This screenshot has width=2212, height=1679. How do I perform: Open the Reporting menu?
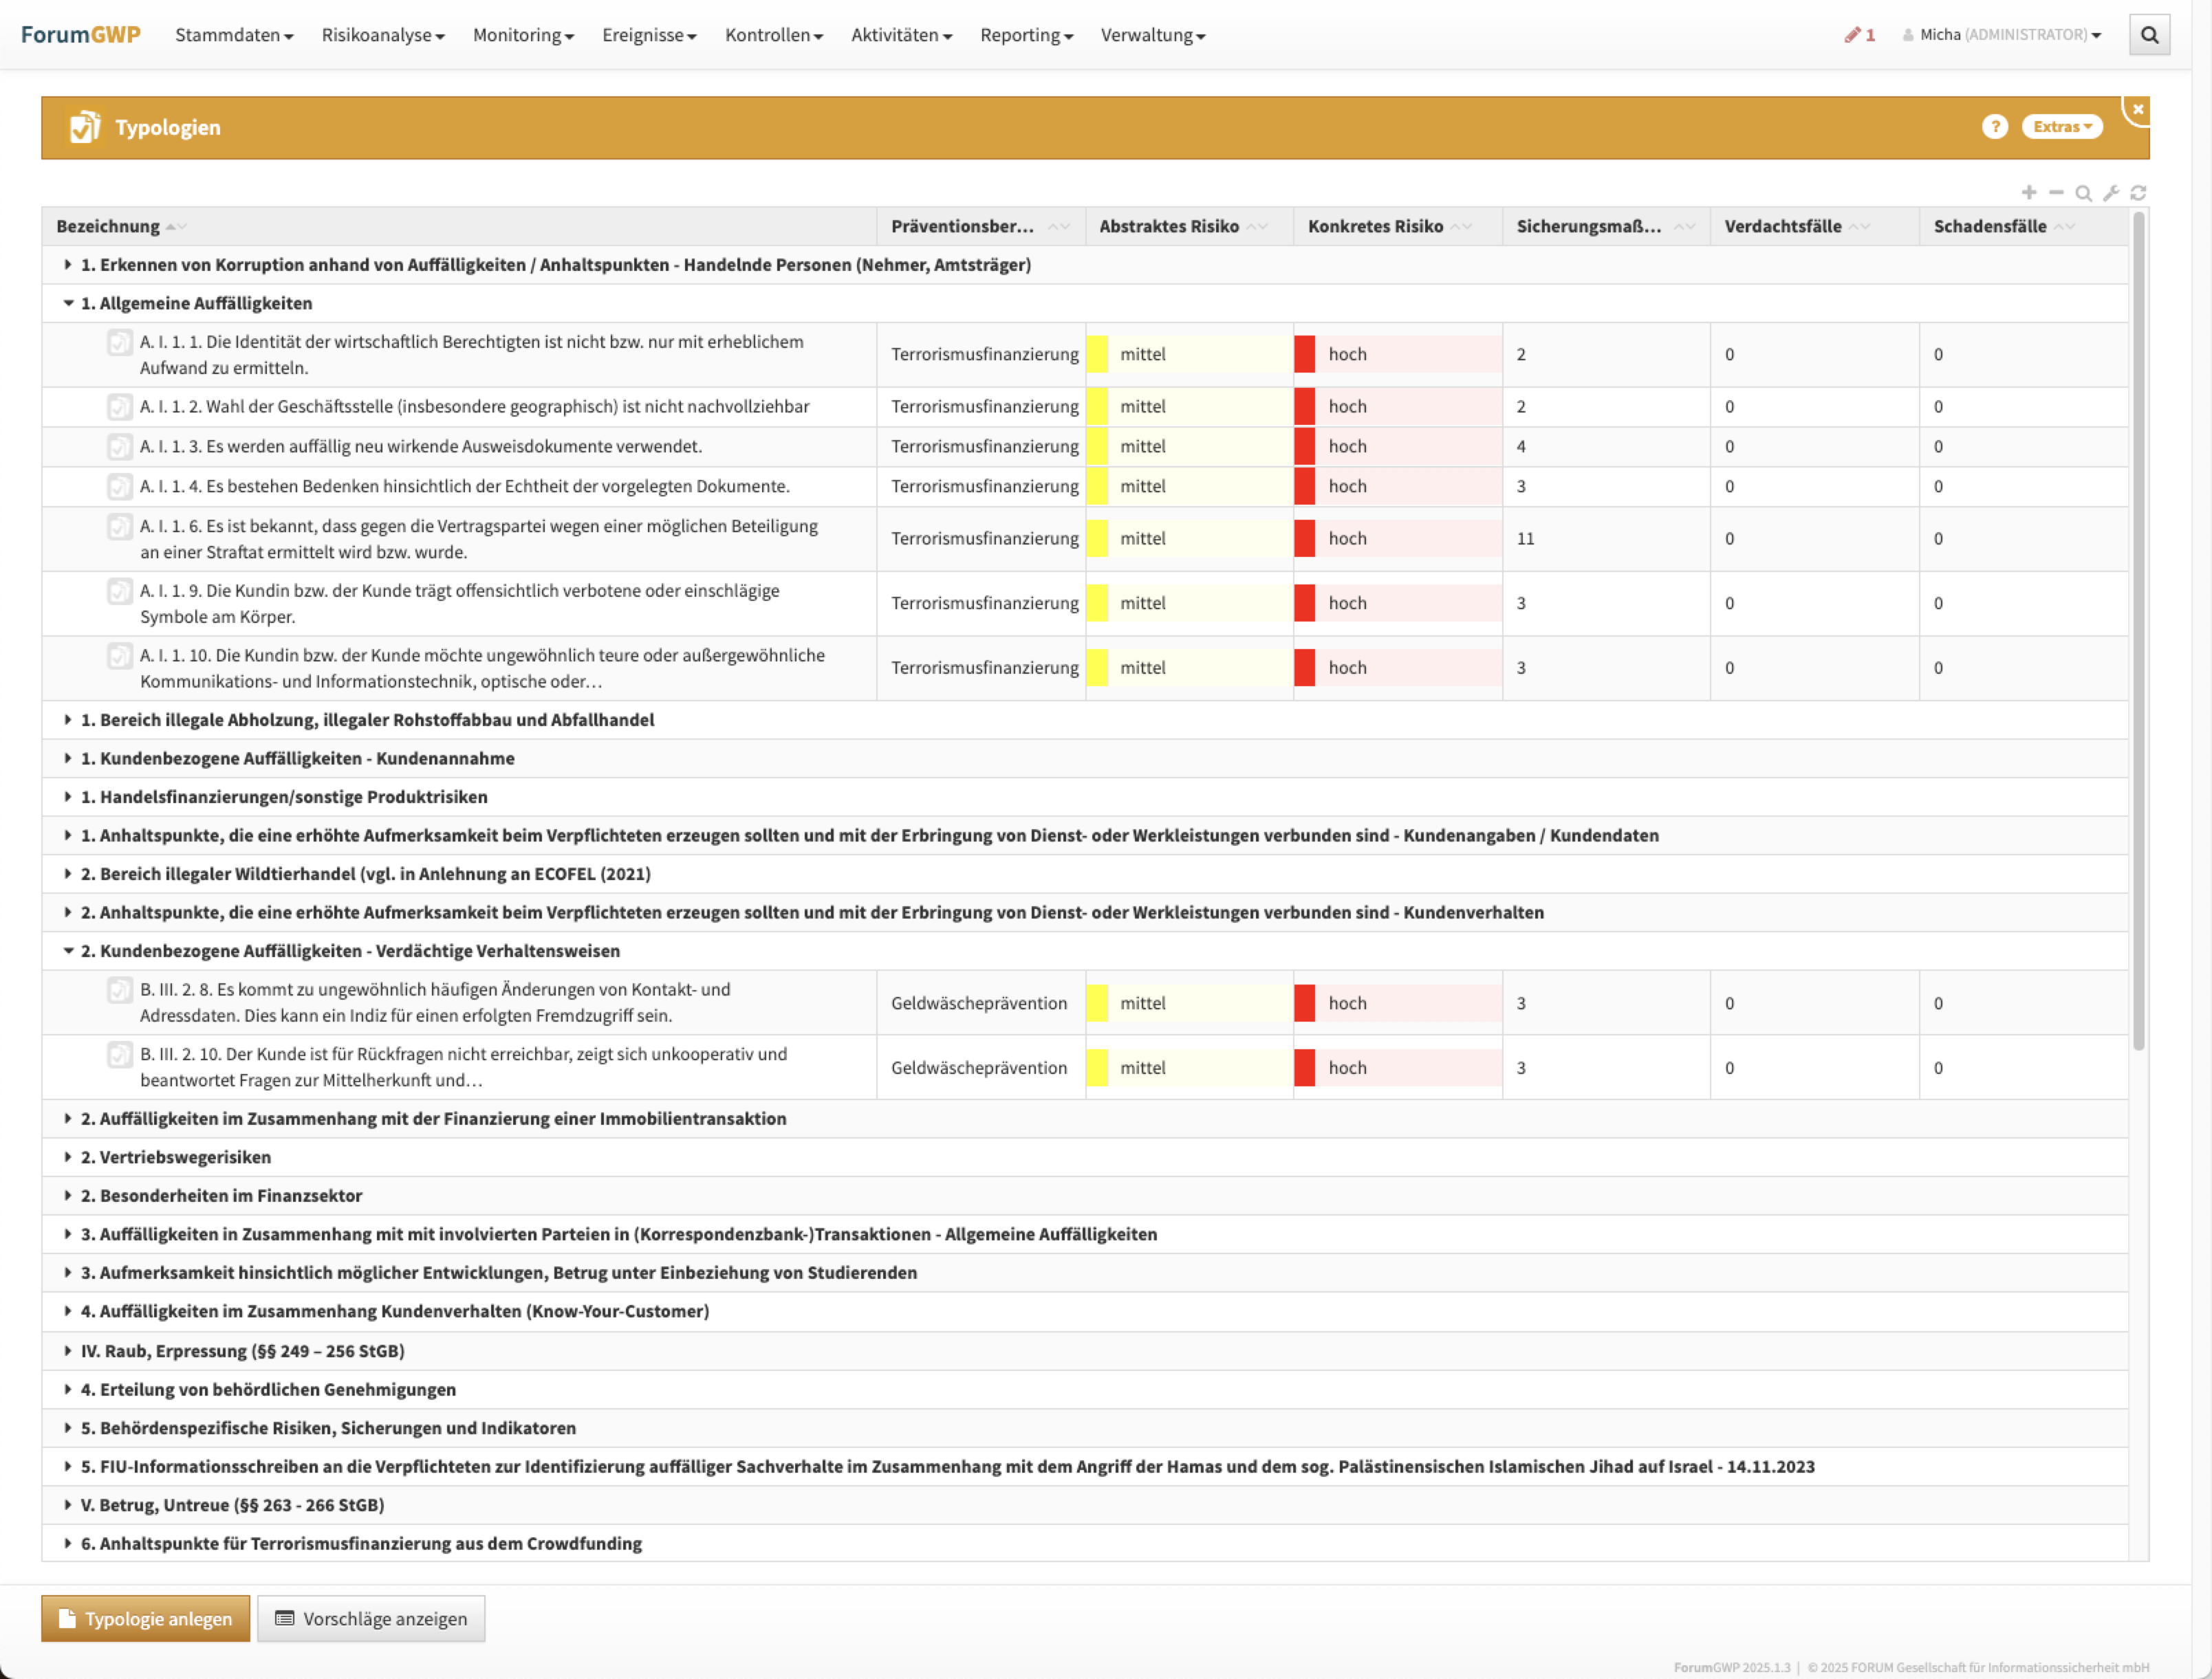click(x=1026, y=35)
